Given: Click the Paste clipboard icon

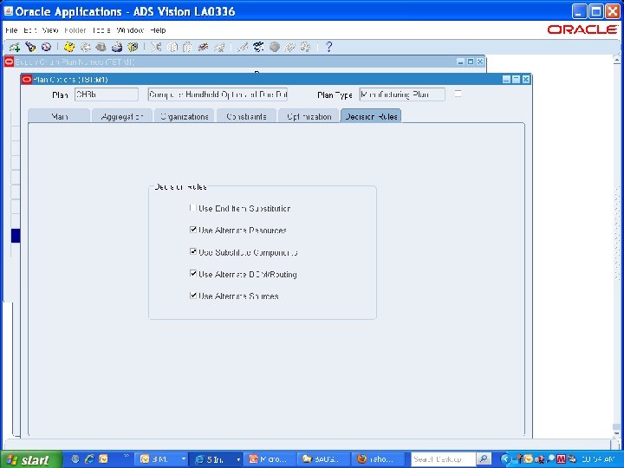Looking at the screenshot, I should (x=187, y=47).
